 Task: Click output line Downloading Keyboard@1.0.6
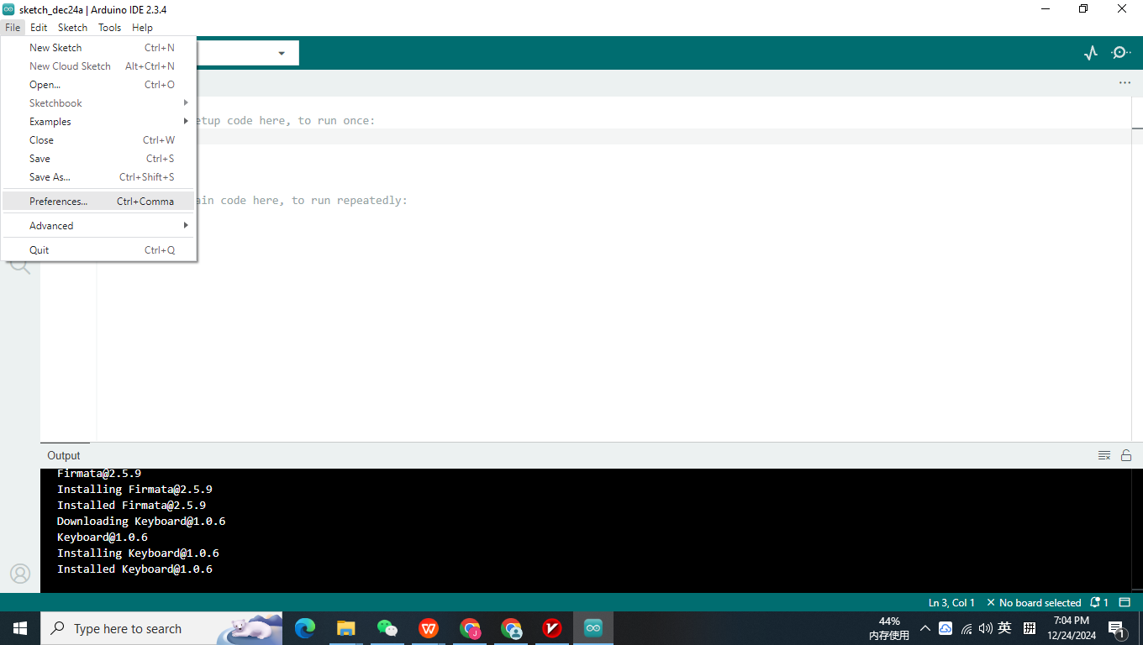[141, 521]
